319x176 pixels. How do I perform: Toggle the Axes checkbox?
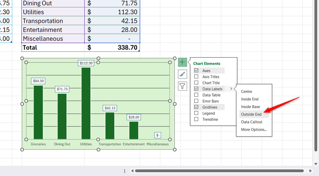click(197, 70)
